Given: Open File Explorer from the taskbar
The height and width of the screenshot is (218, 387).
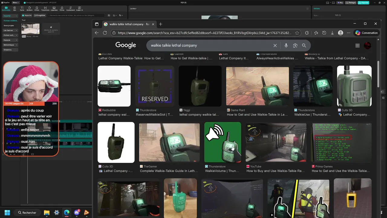Looking at the screenshot, I should pos(47,213).
